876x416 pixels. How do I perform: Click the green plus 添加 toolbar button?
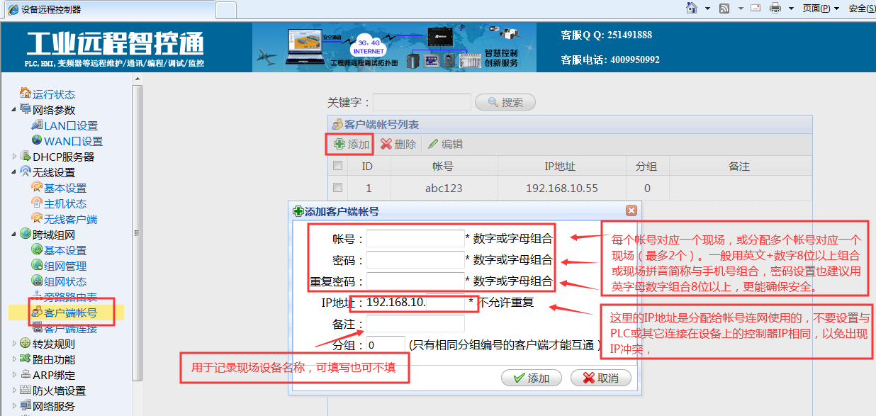[352, 144]
